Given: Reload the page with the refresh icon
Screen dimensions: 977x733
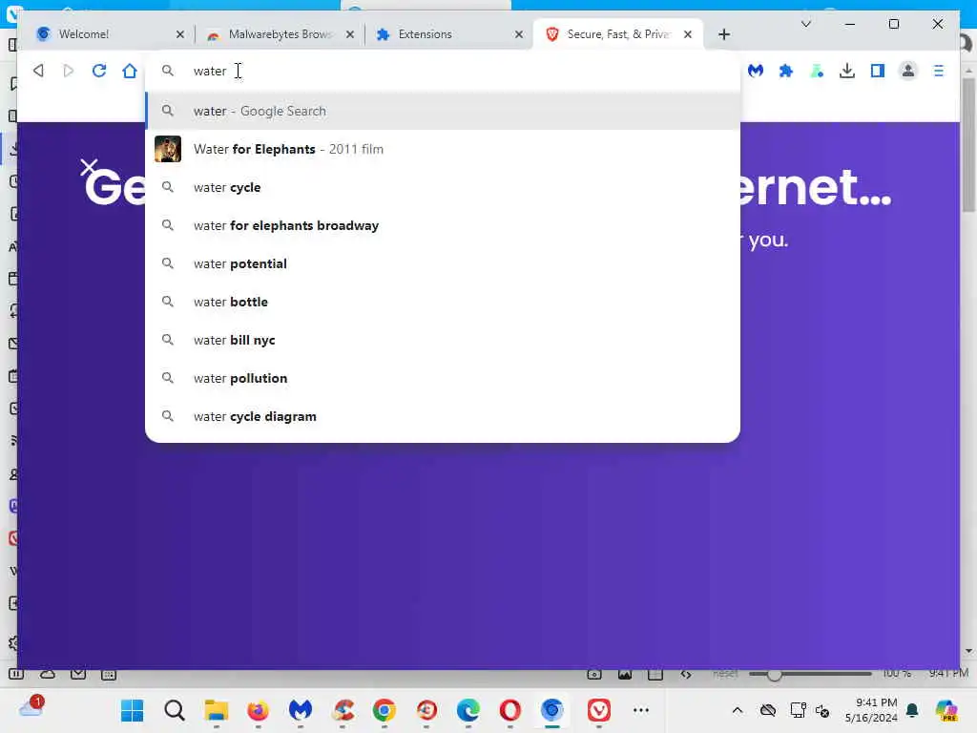Looking at the screenshot, I should pyautogui.click(x=99, y=71).
